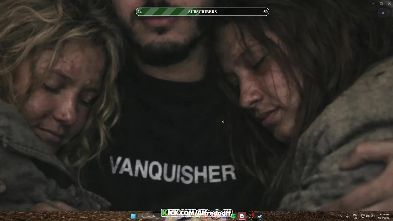
Task: Open the pink file app on taskbar
Action: 242,216
